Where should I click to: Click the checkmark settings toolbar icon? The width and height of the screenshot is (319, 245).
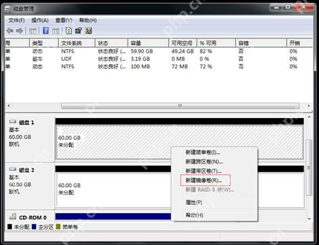tap(89, 30)
